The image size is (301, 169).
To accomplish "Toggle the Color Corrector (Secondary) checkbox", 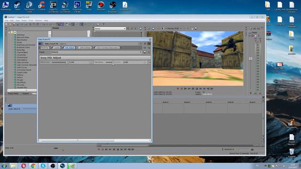I will (94, 48).
